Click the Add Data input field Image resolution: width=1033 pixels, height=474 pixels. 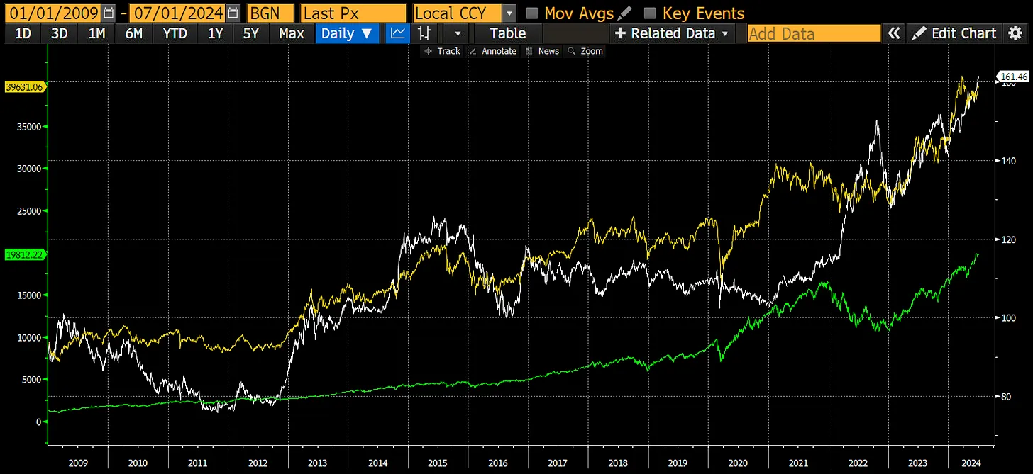coord(813,33)
